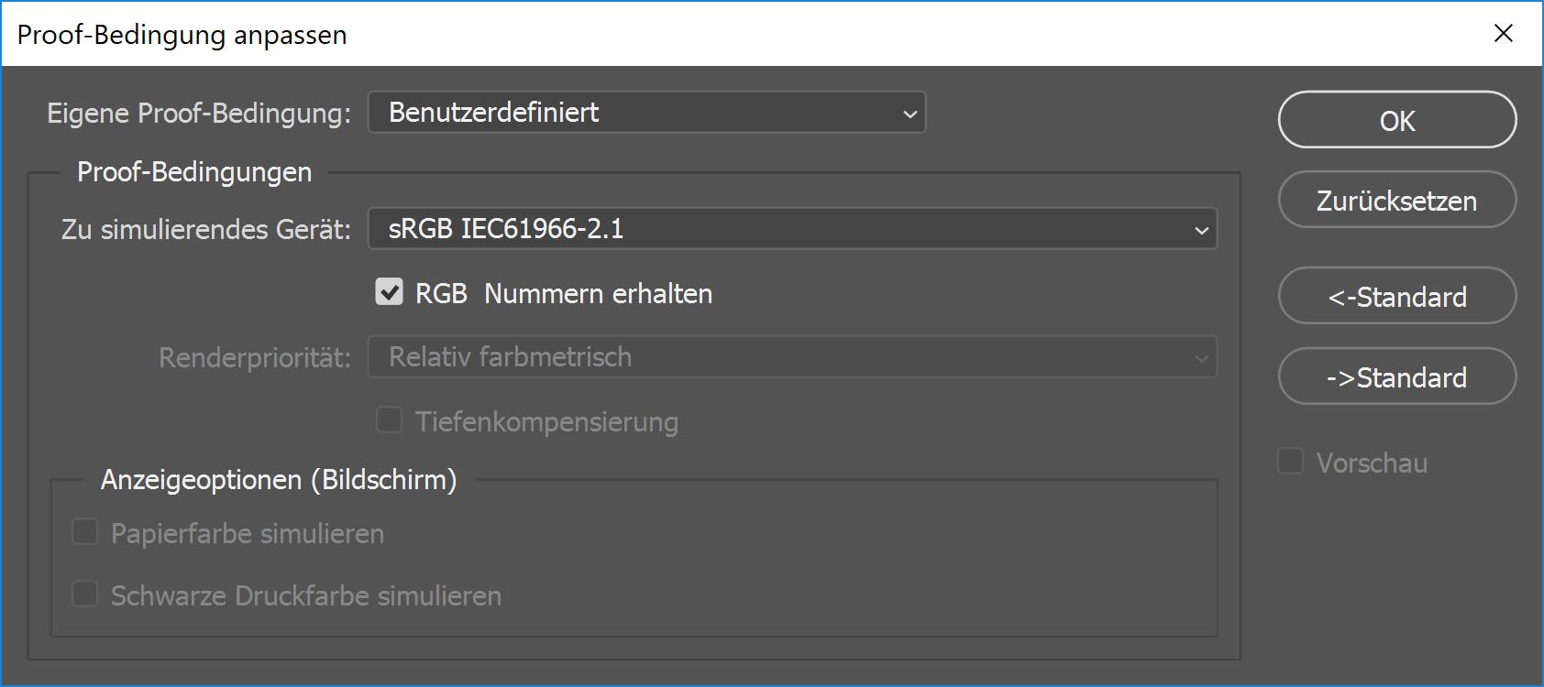This screenshot has height=687, width=1544.
Task: Click the Zurücksetzen button
Action: pyautogui.click(x=1397, y=200)
